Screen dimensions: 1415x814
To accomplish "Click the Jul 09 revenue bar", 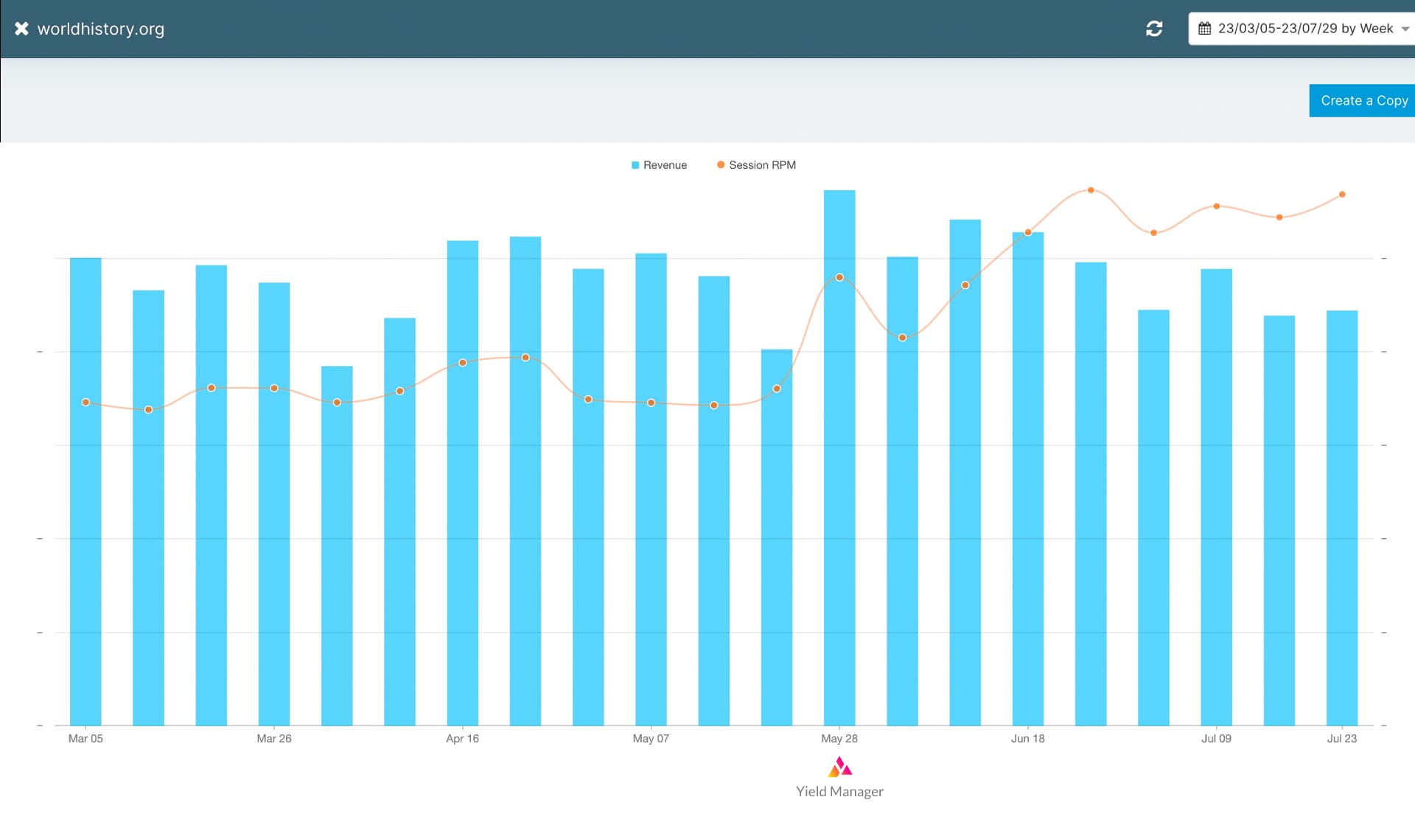I will pos(1217,497).
